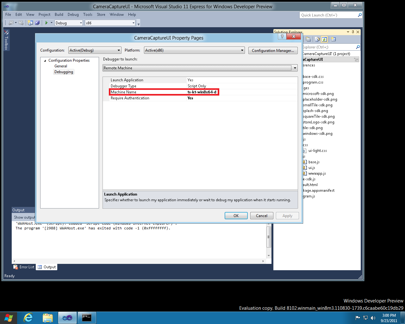Click the Refresh icon in Solution Explorer

(x=324, y=39)
